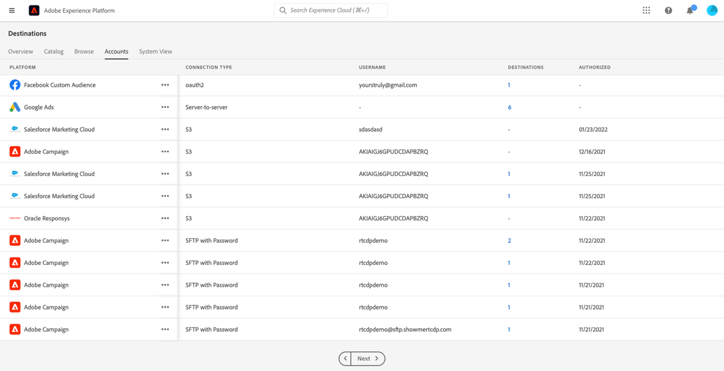Open options menu for Oracle Responsys account
This screenshot has height=371, width=724.
165,218
